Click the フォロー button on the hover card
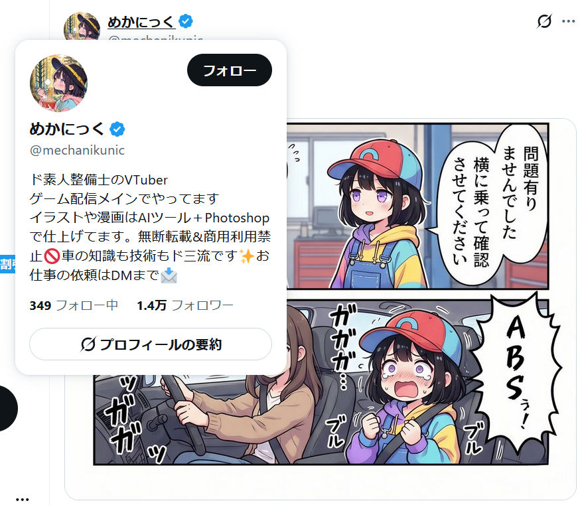This screenshot has height=505, width=584. coord(230,70)
